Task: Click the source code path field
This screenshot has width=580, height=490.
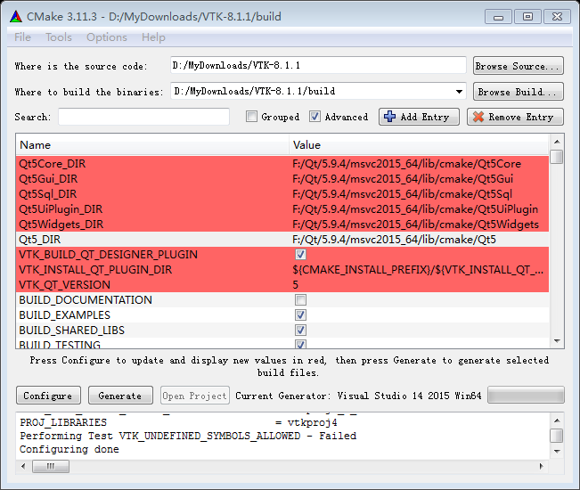Action: coord(318,65)
